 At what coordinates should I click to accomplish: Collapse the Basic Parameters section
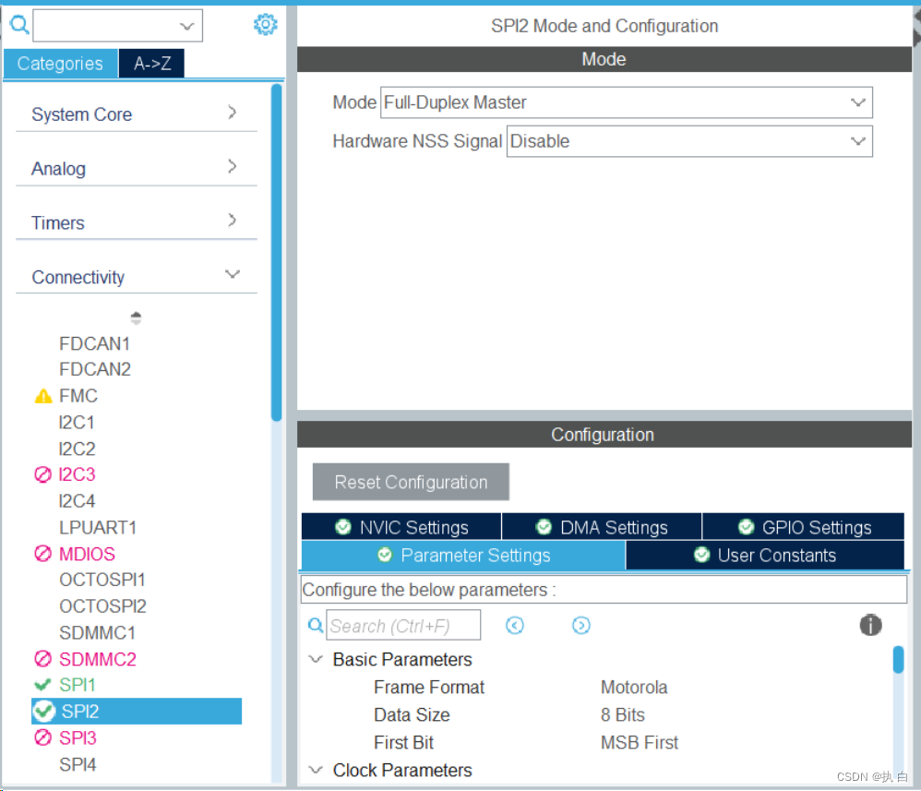pos(316,659)
